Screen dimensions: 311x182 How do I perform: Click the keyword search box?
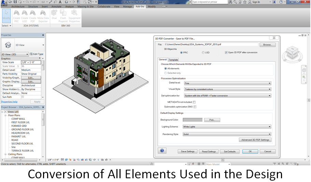210,2
